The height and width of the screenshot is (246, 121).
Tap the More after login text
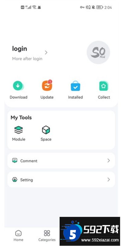coord(27,59)
